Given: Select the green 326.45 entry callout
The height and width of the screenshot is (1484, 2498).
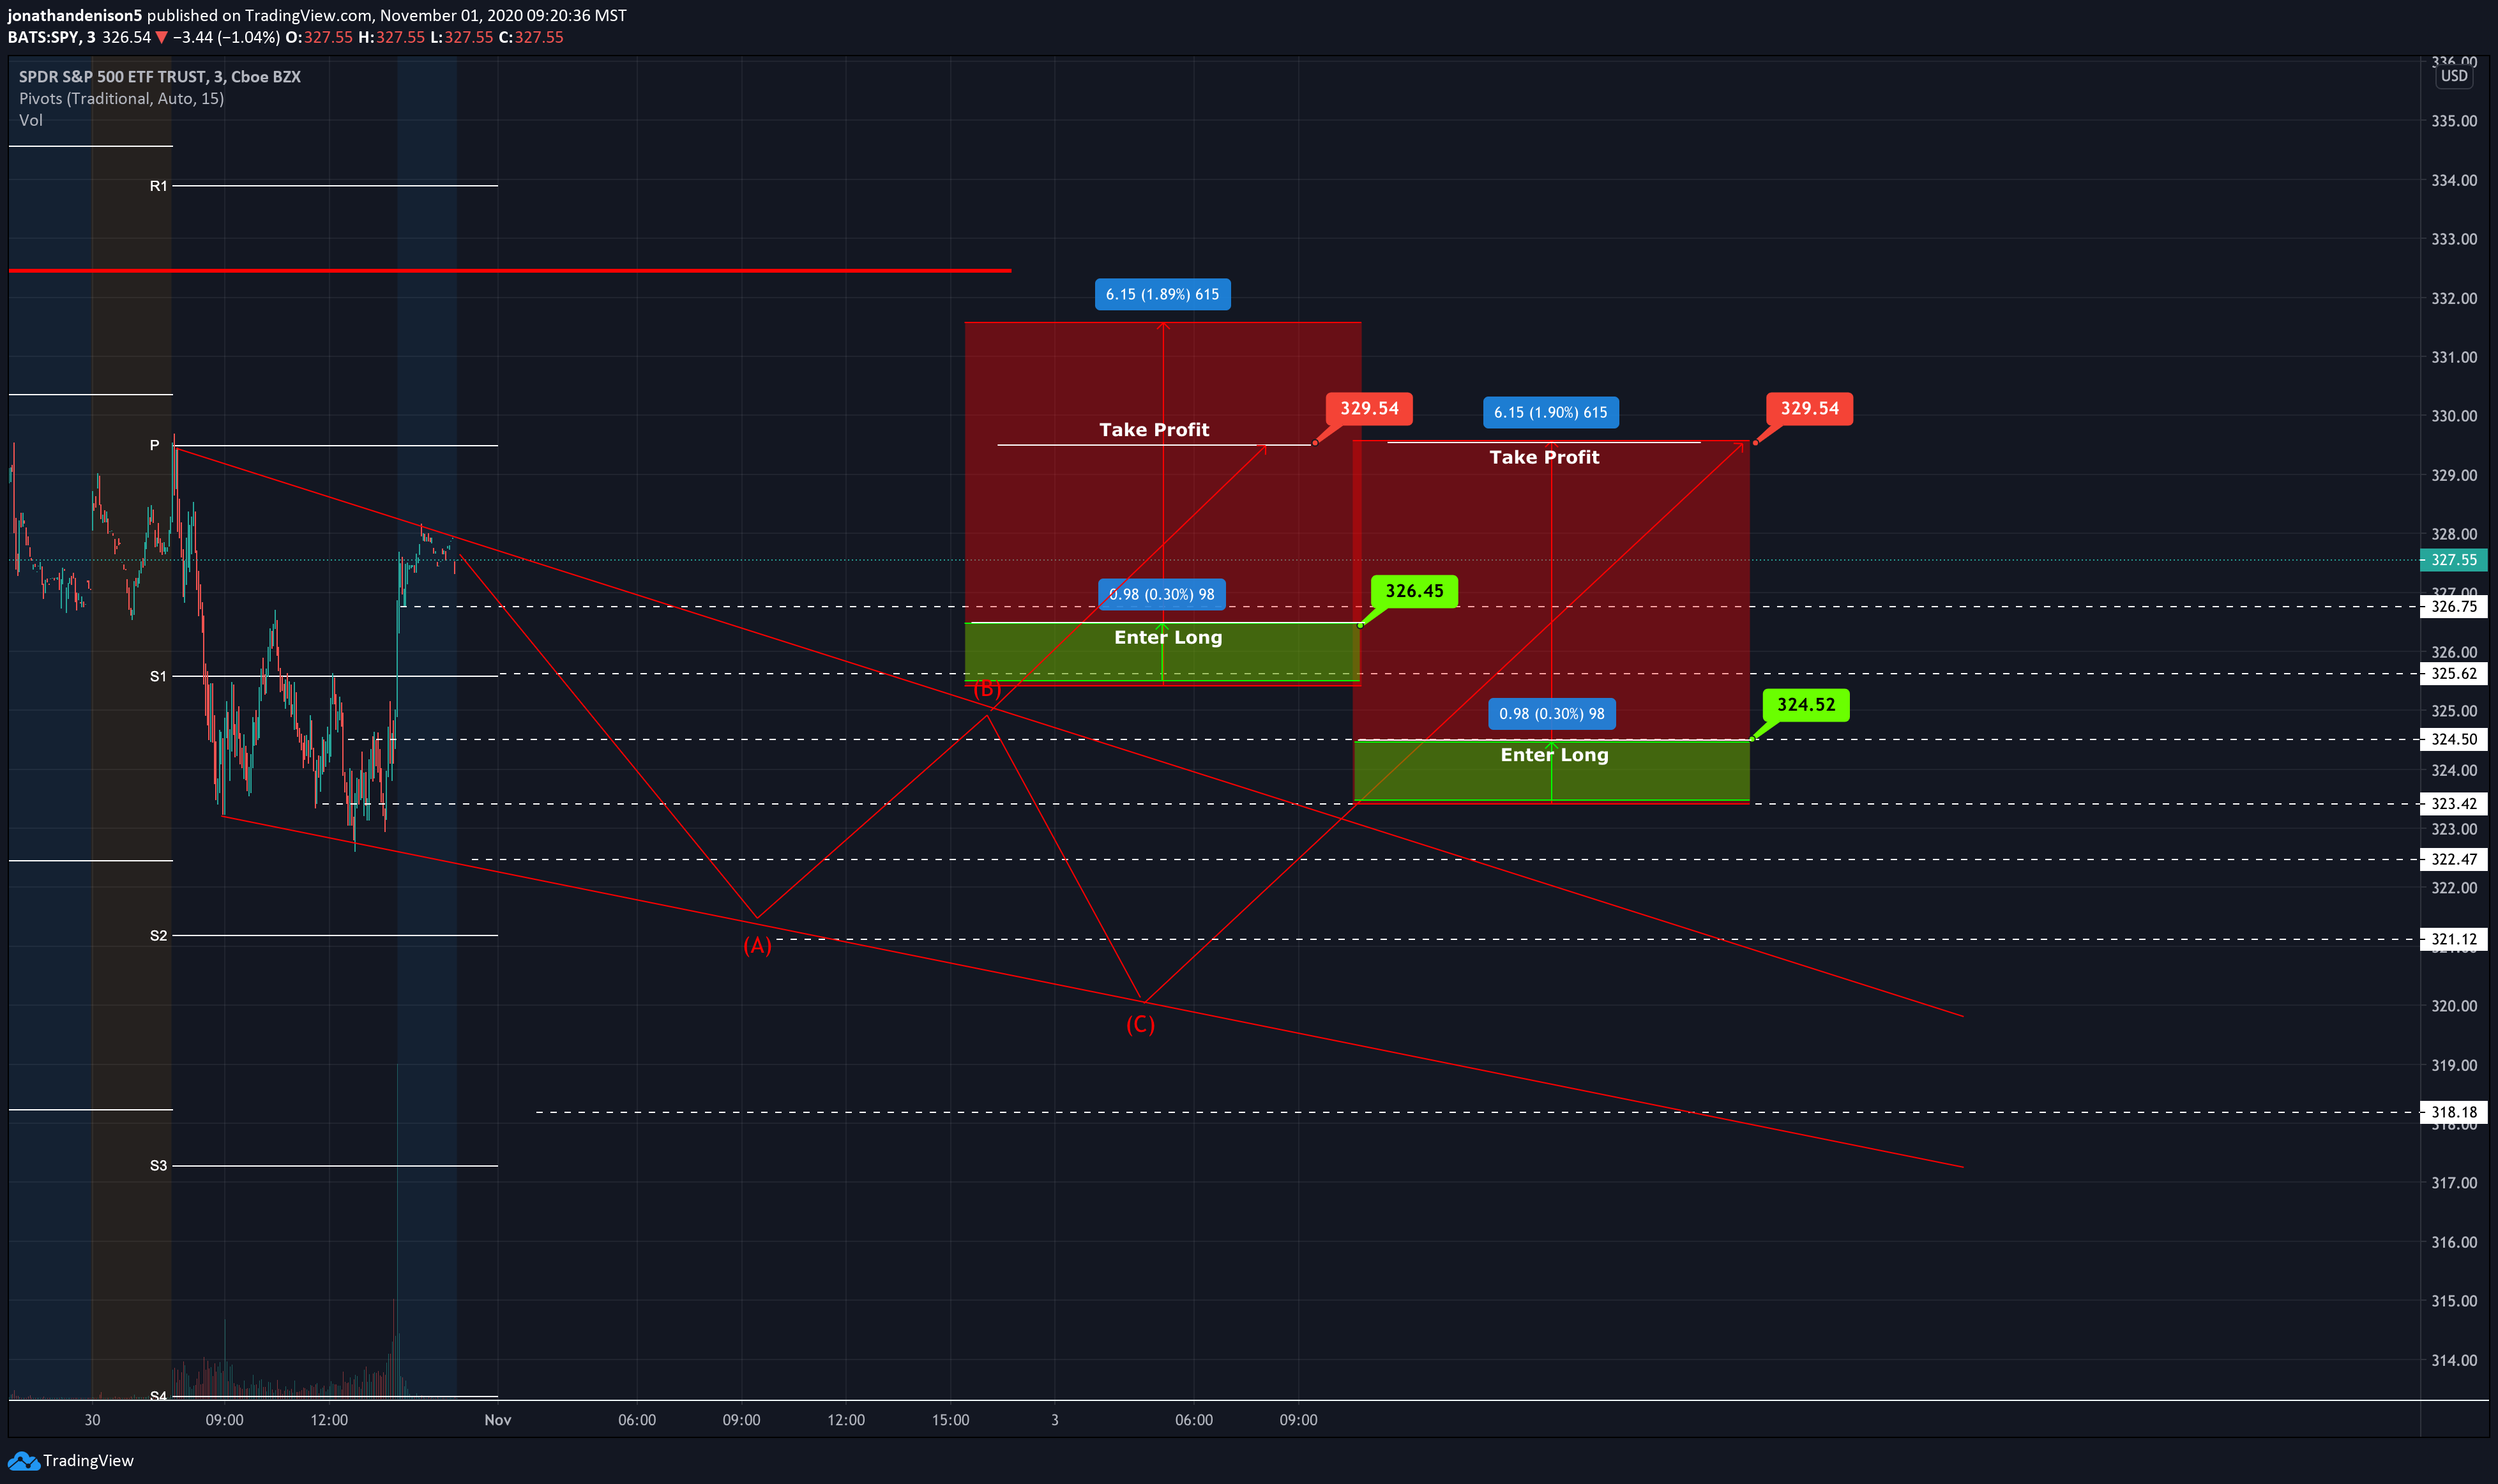Looking at the screenshot, I should click(1414, 591).
